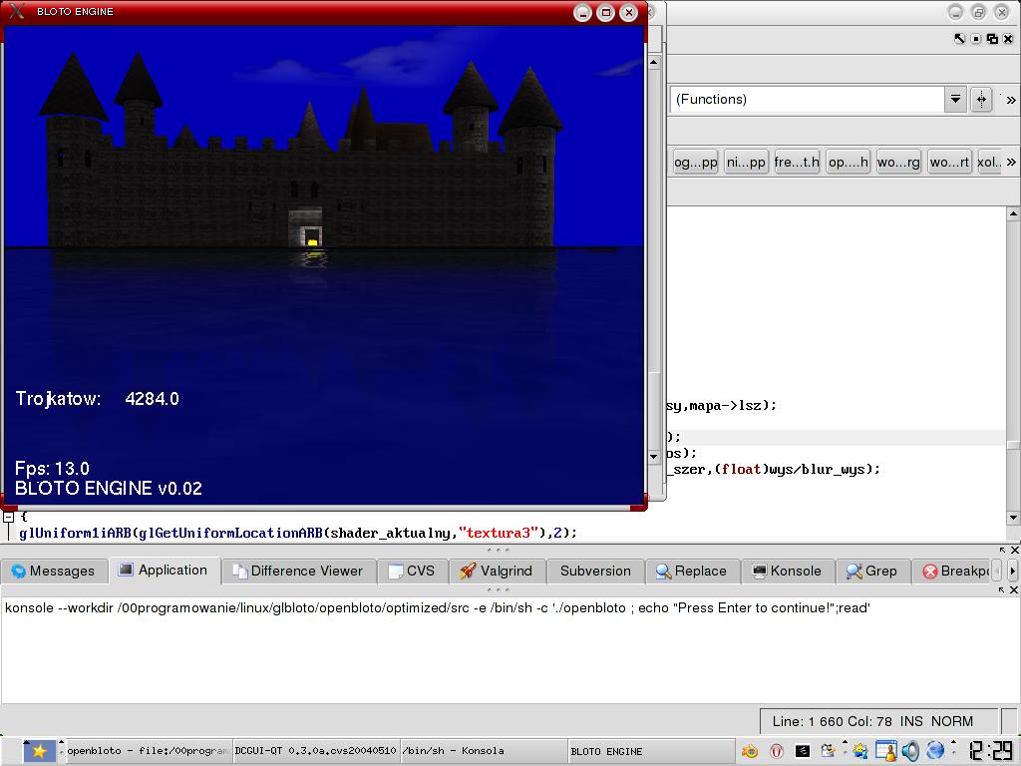This screenshot has height=766, width=1021.
Task: Close the bottom tab panel with its X
Action: [1014, 550]
